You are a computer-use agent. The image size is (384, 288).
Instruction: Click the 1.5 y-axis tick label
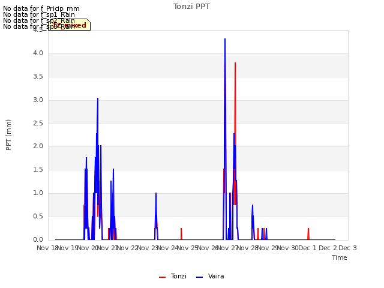tap(38, 169)
